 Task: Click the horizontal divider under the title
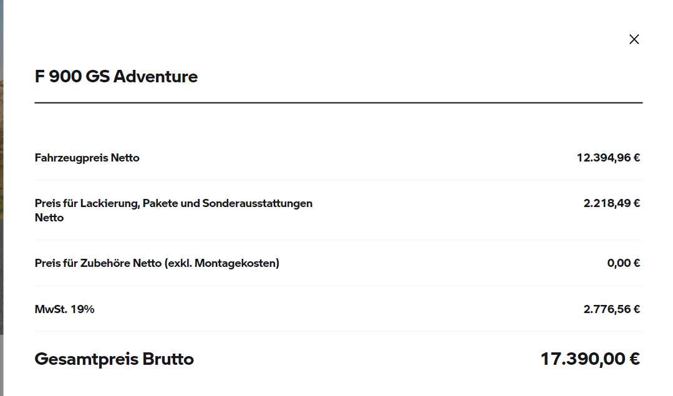click(339, 103)
